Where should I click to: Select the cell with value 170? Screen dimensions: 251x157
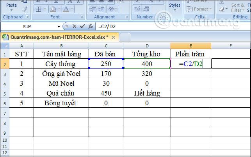106,74
